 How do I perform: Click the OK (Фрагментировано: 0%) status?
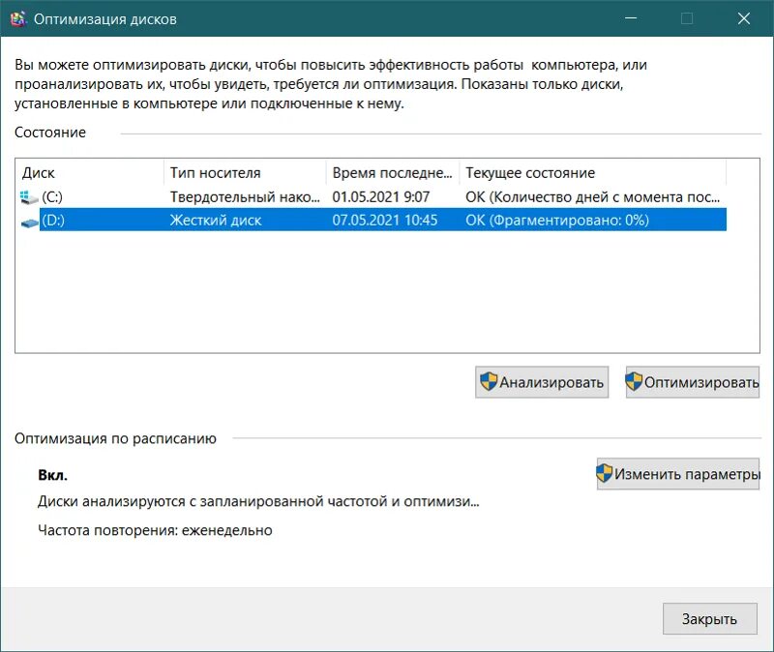(x=557, y=221)
